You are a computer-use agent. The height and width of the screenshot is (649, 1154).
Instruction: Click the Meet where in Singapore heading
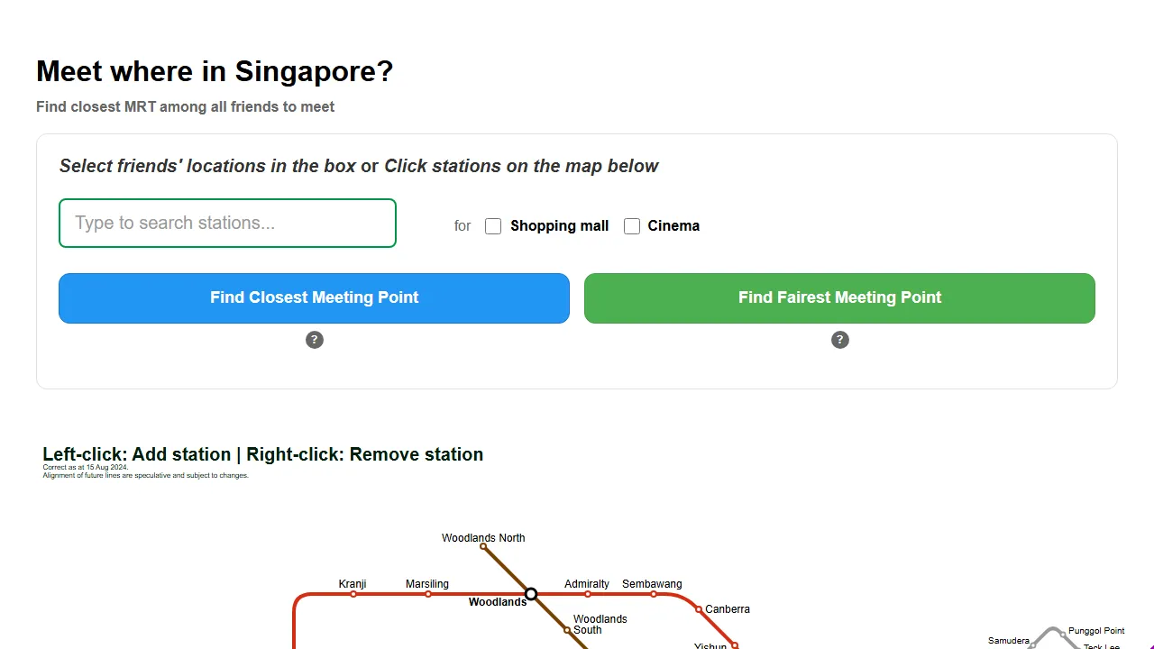point(215,71)
